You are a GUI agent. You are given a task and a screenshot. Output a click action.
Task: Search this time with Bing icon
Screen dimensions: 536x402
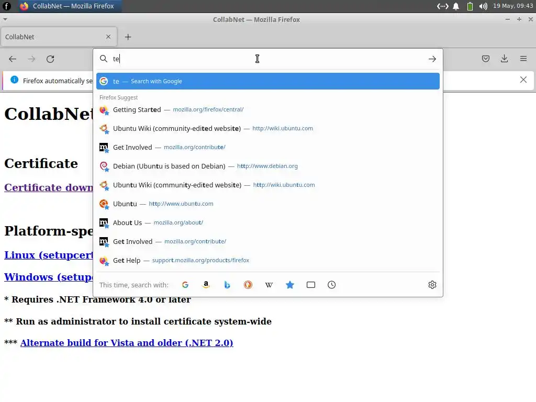227,285
